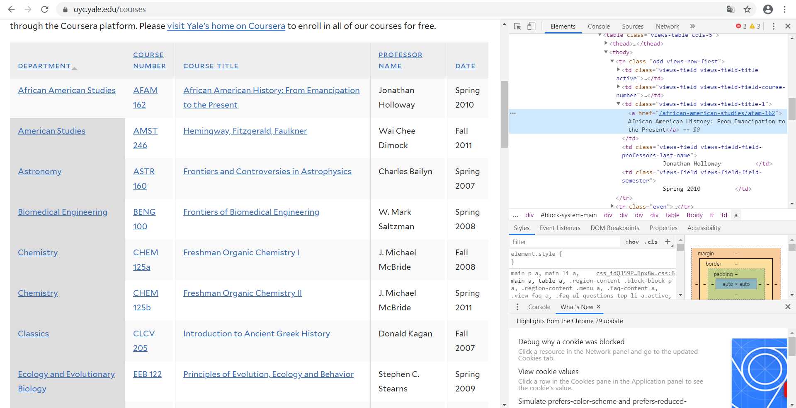Click the ellipsis next to the selected DOM node
Screen dimensions: 796x408
(x=513, y=113)
